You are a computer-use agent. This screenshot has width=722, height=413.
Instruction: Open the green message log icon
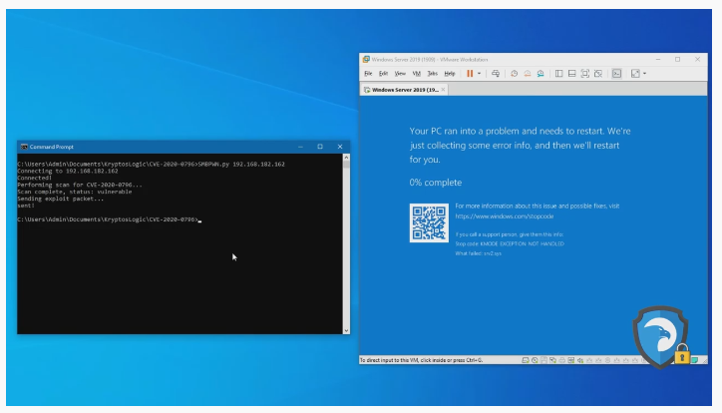694,360
